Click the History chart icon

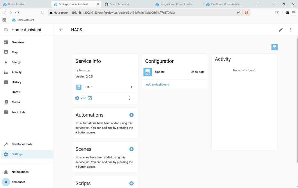point(6,82)
